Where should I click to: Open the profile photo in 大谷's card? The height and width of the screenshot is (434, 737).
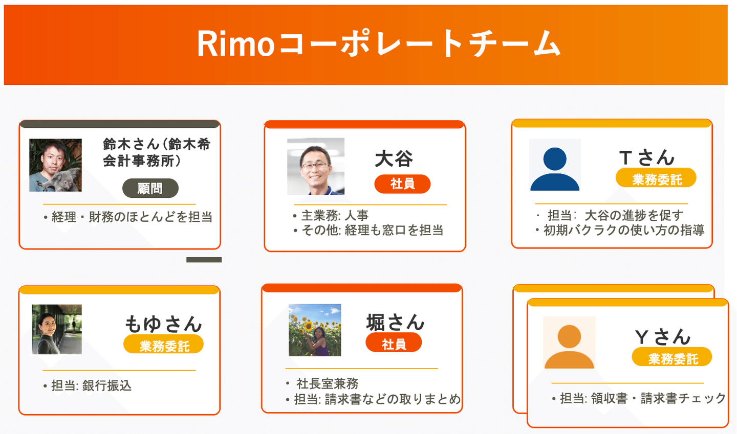click(x=316, y=166)
